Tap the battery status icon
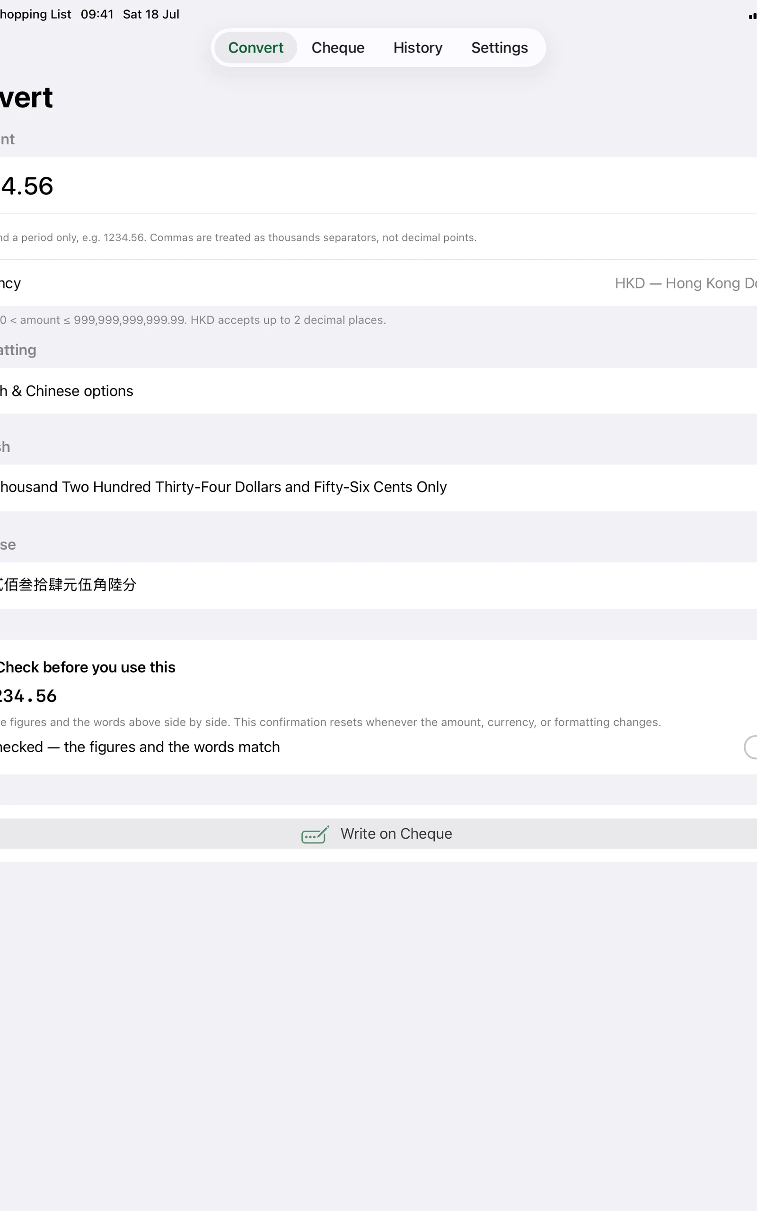 752,16
